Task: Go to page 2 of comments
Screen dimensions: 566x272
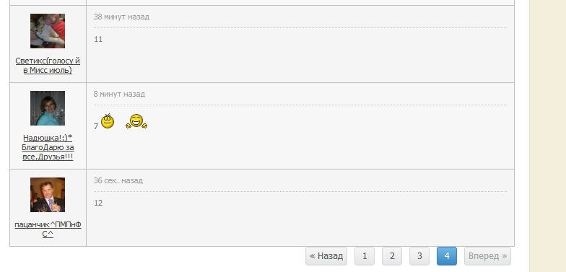Action: (x=392, y=256)
